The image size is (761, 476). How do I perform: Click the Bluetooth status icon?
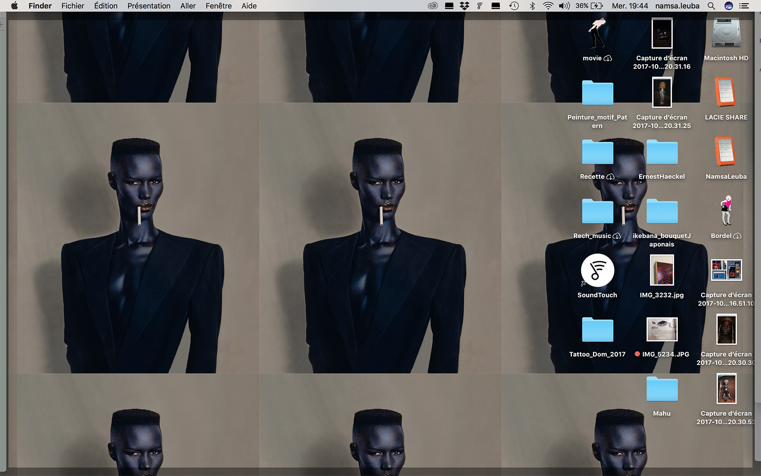click(532, 6)
